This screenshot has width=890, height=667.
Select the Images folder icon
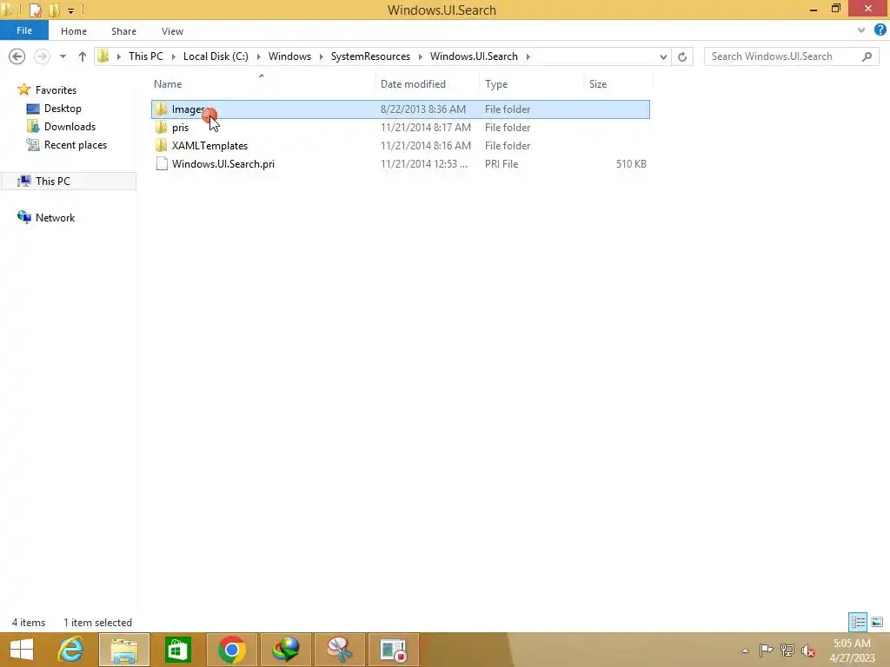[x=162, y=109]
